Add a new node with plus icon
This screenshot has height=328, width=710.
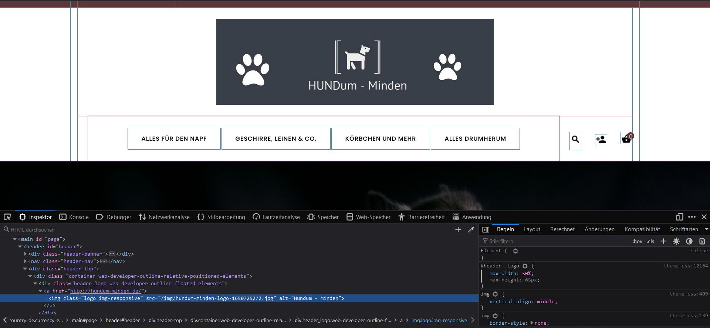(458, 230)
